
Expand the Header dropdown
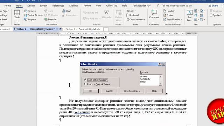coord(175,11)
